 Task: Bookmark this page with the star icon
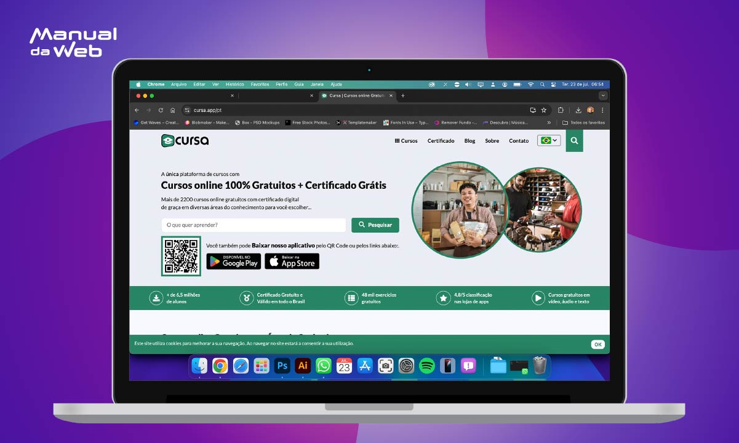point(543,110)
